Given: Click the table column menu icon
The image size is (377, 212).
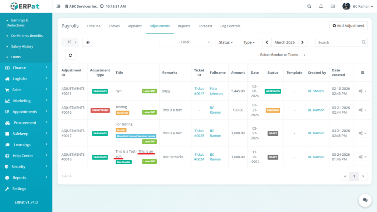Looking at the screenshot, I should [x=362, y=73].
